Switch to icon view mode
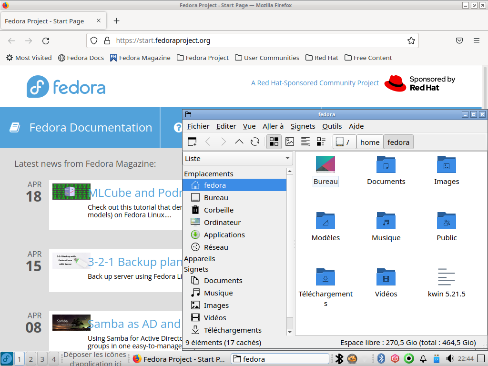This screenshot has height=366, width=488. tap(274, 142)
